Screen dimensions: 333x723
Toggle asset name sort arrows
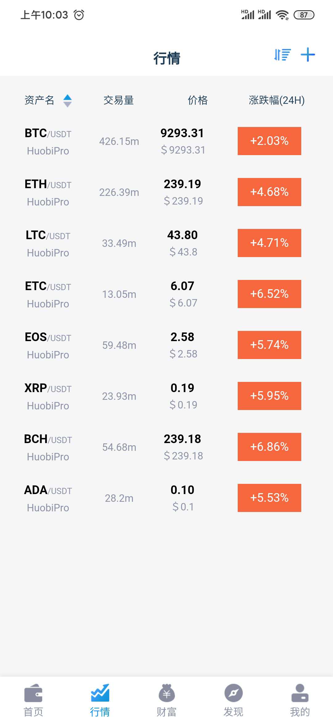click(x=68, y=101)
